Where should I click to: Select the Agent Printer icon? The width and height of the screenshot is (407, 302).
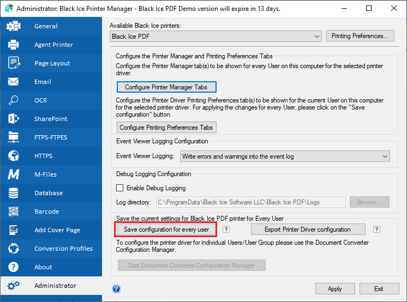click(14, 45)
